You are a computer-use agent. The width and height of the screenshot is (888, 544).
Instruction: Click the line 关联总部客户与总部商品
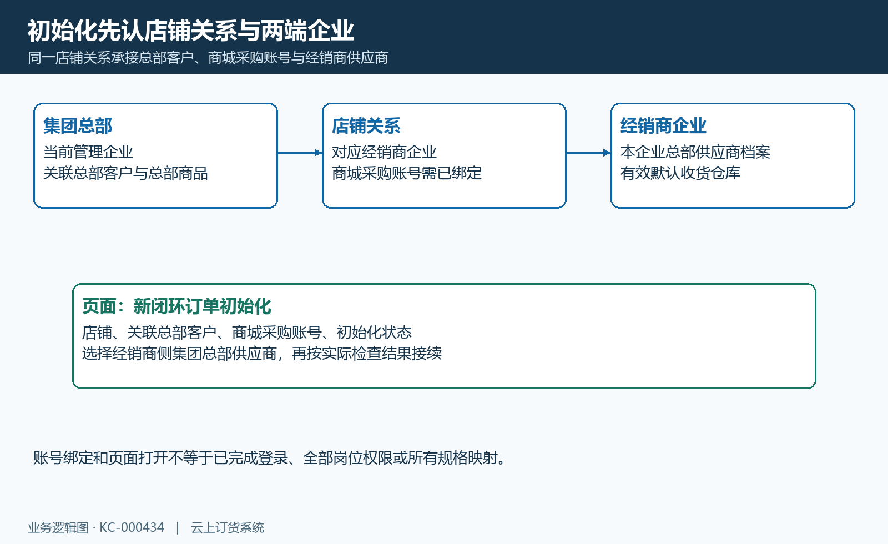pyautogui.click(x=125, y=173)
